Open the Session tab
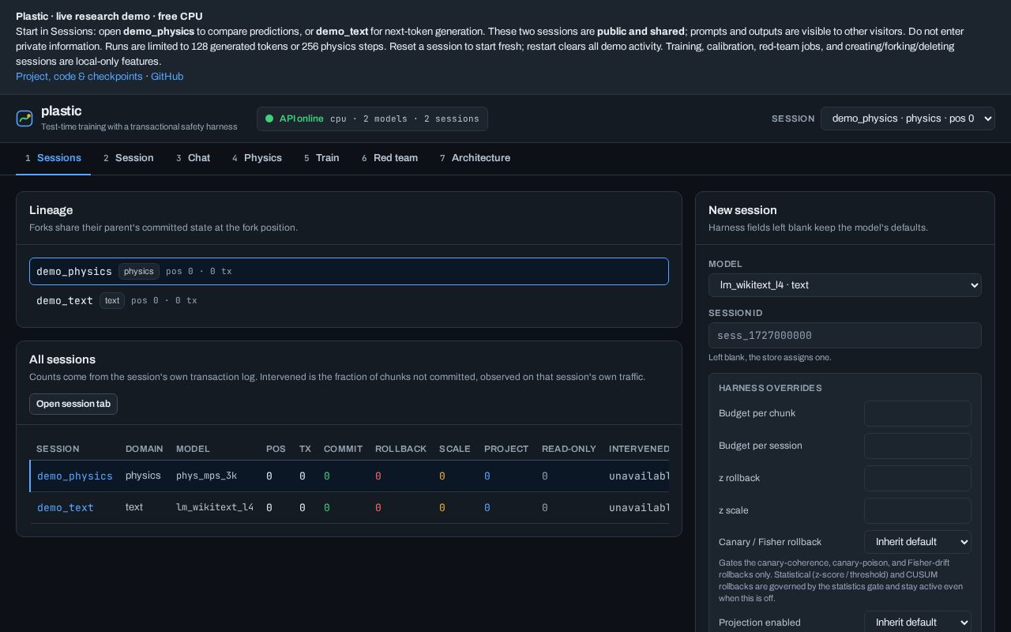The height and width of the screenshot is (632, 1011). pyautogui.click(x=129, y=158)
